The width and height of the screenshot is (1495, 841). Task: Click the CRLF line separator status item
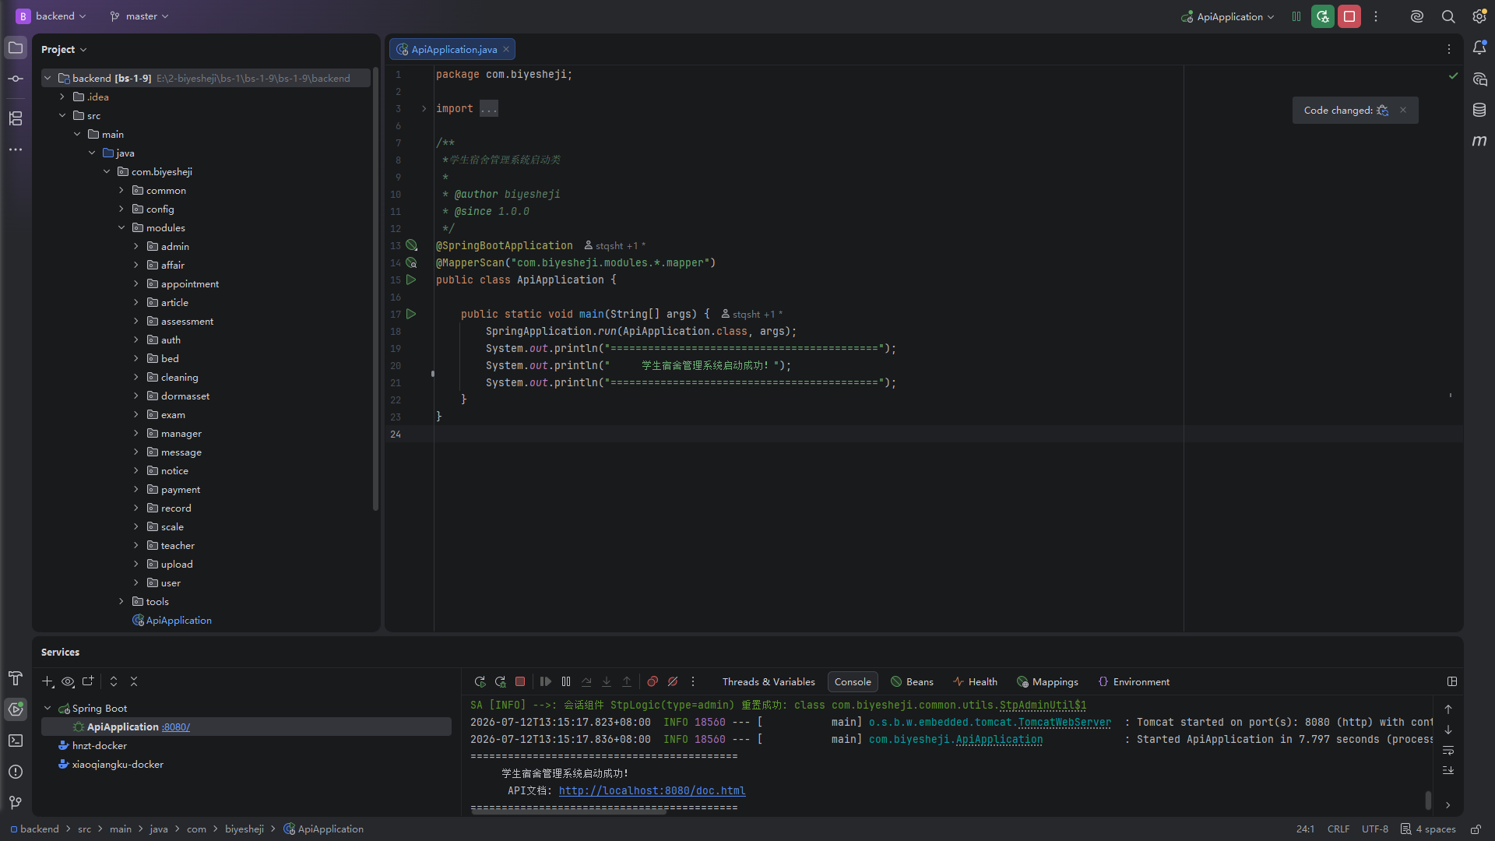point(1338,829)
